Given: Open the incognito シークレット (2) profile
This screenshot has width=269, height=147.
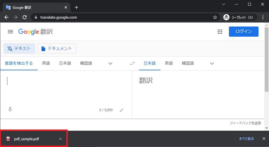Looking at the screenshot, I should (x=240, y=17).
